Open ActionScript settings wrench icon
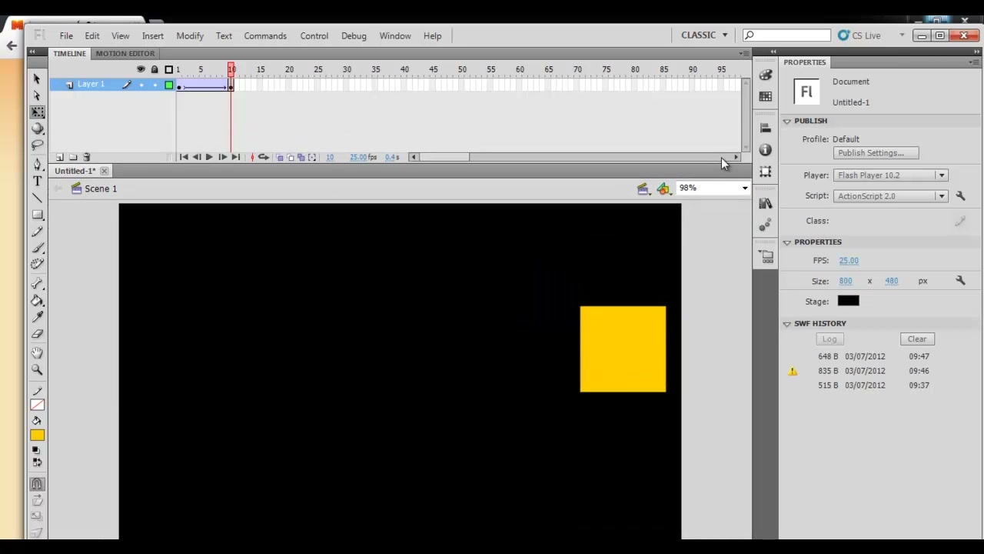This screenshot has height=554, width=984. tap(960, 196)
